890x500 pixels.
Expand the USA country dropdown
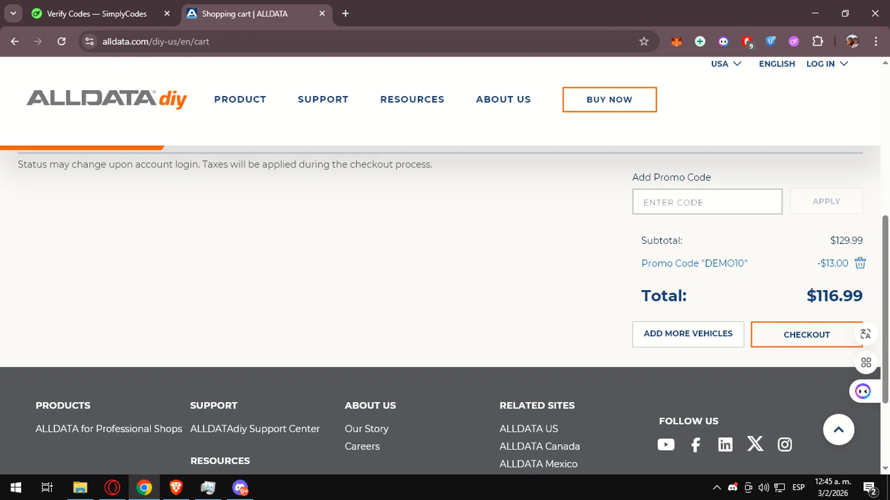[726, 63]
